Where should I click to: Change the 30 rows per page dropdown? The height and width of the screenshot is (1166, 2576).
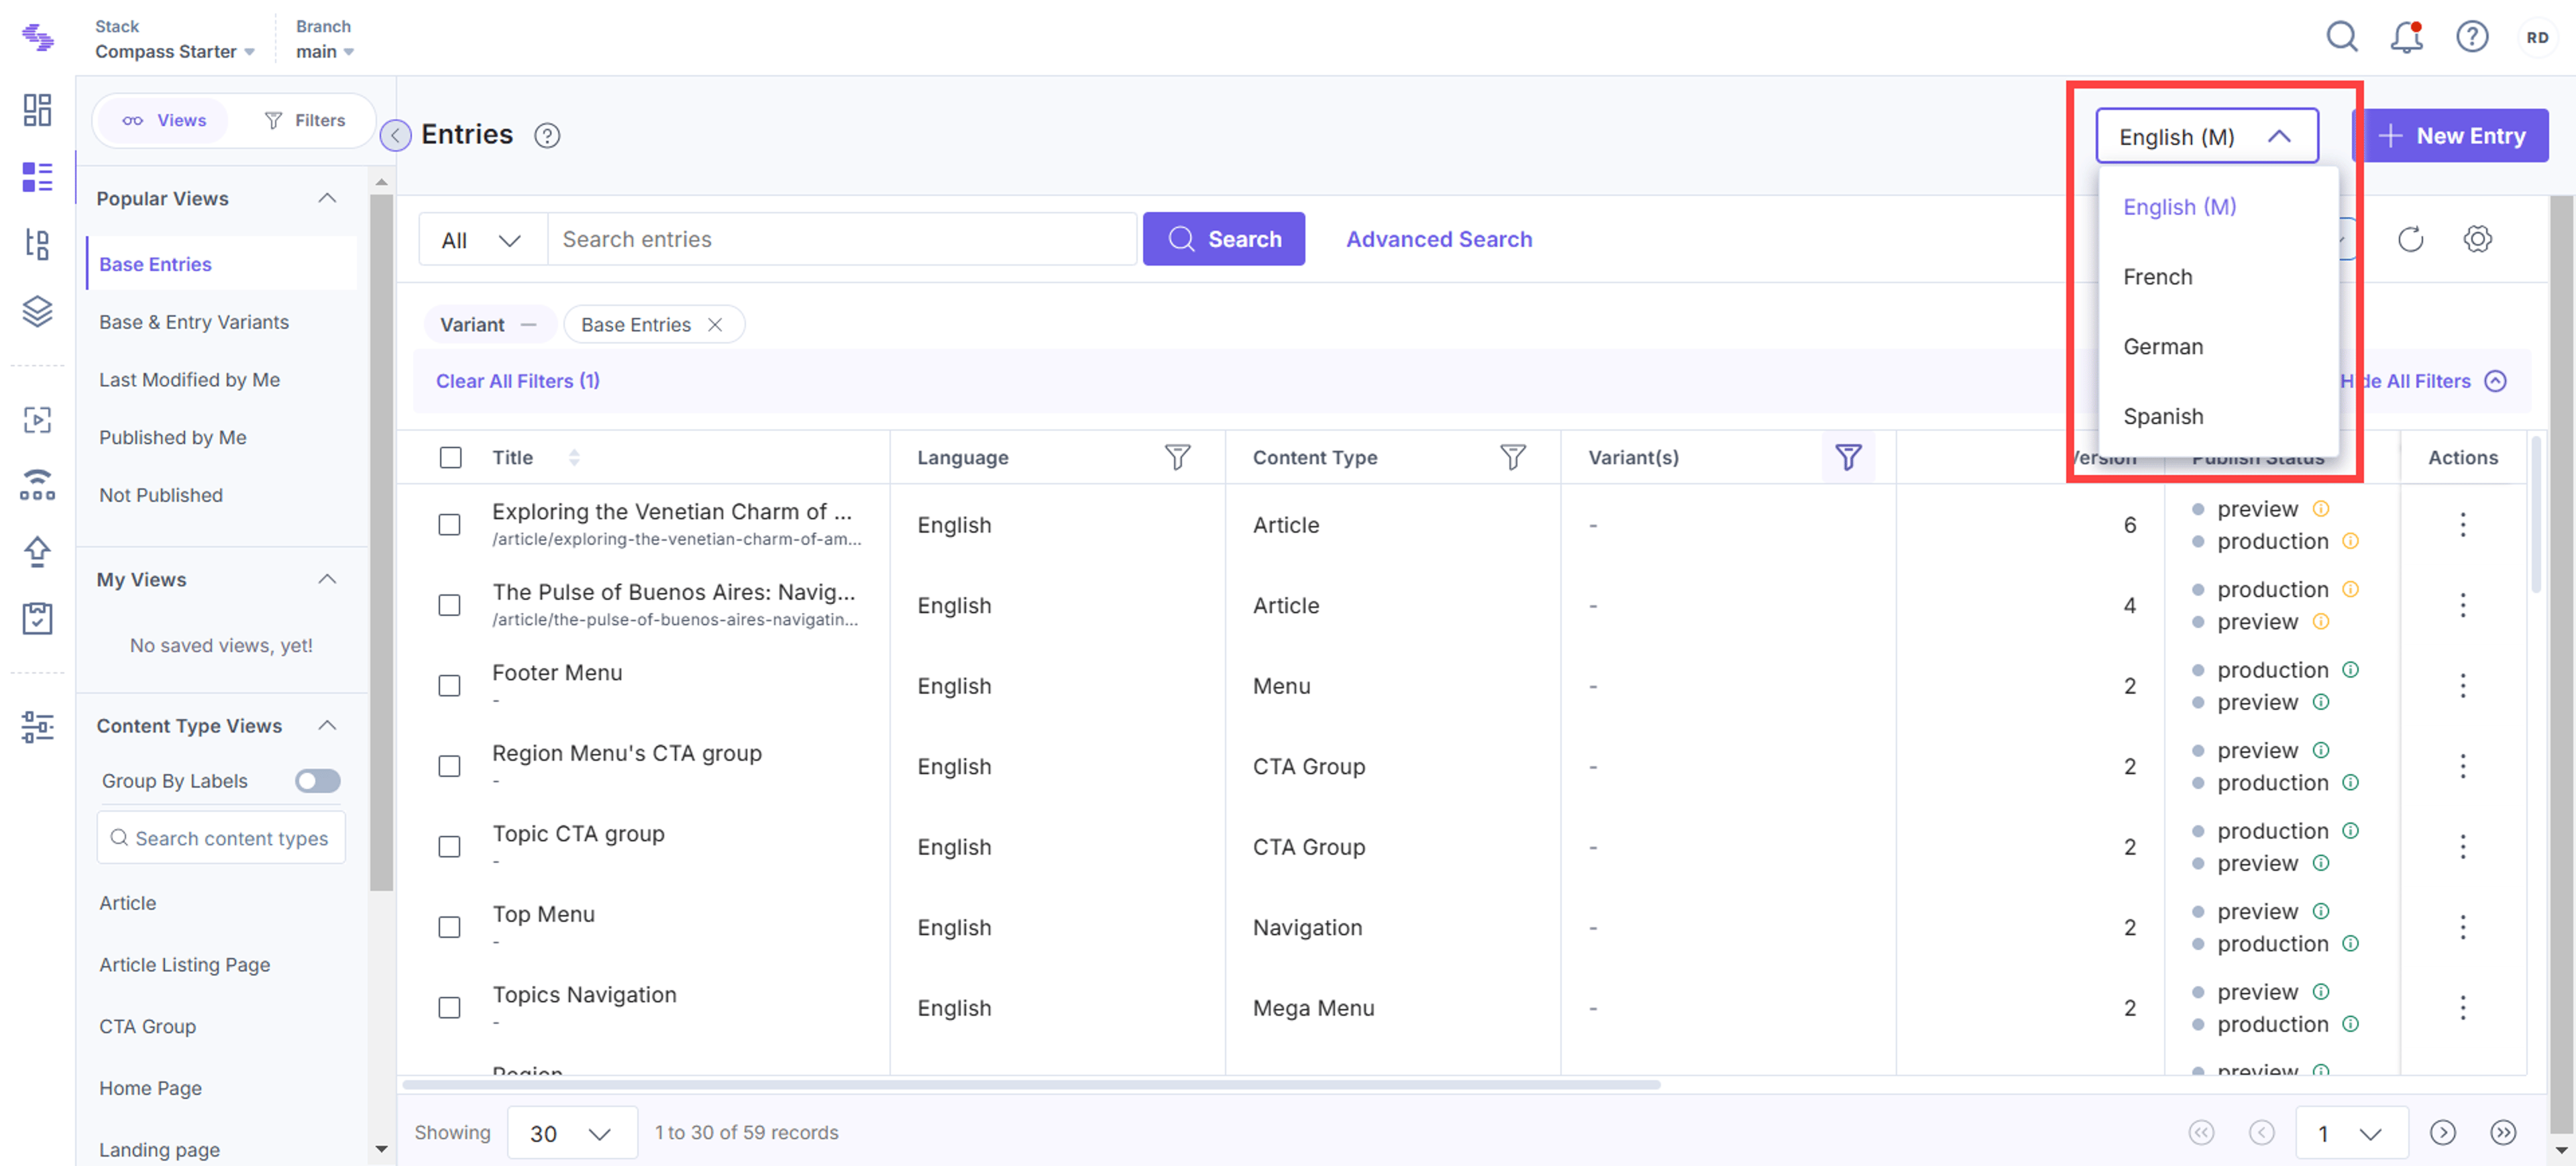coord(571,1132)
